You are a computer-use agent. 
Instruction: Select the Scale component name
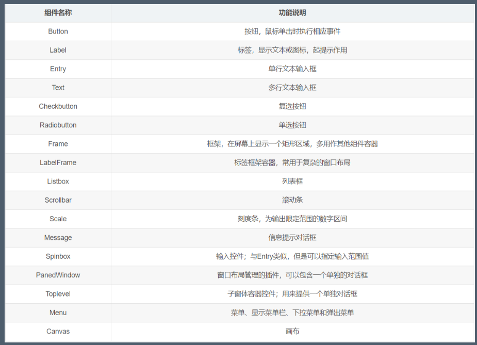58,219
